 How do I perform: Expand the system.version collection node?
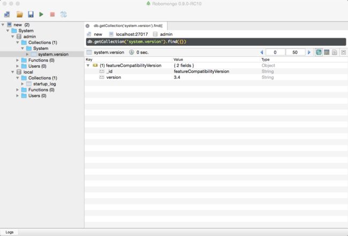coord(27,54)
